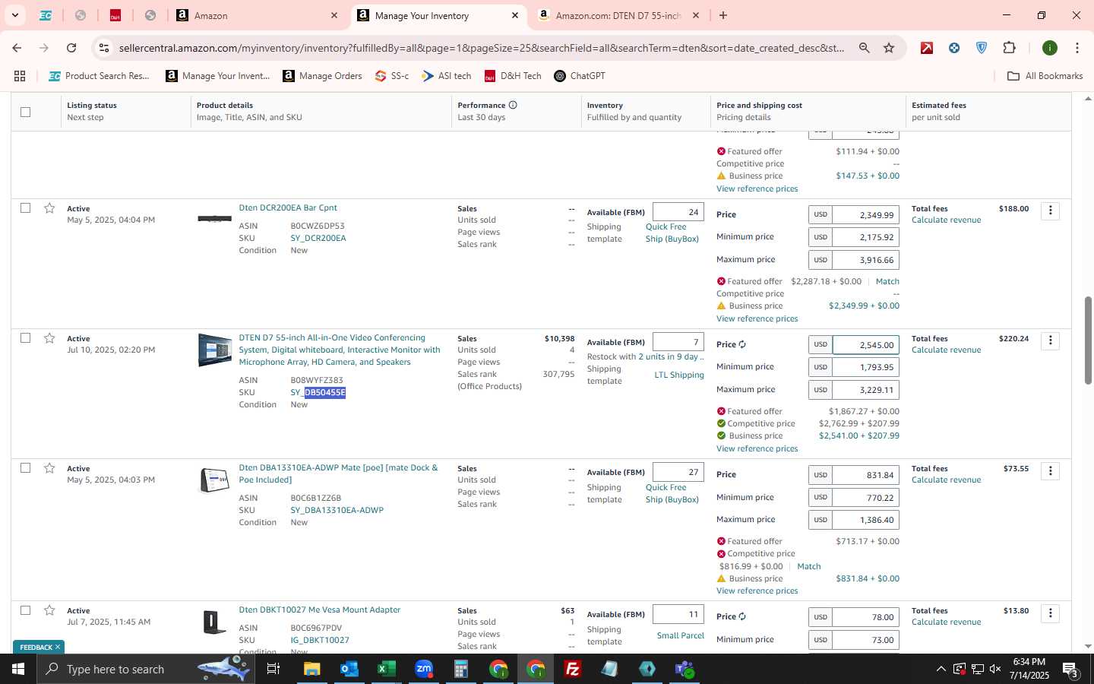Check the Vesa Mount Adapter row checkbox

coord(26,610)
